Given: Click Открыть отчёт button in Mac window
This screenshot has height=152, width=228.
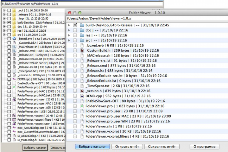Looking at the screenshot, I should 127,147.
